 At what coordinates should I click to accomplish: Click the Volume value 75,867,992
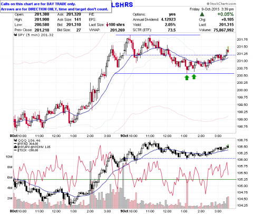click(x=223, y=30)
